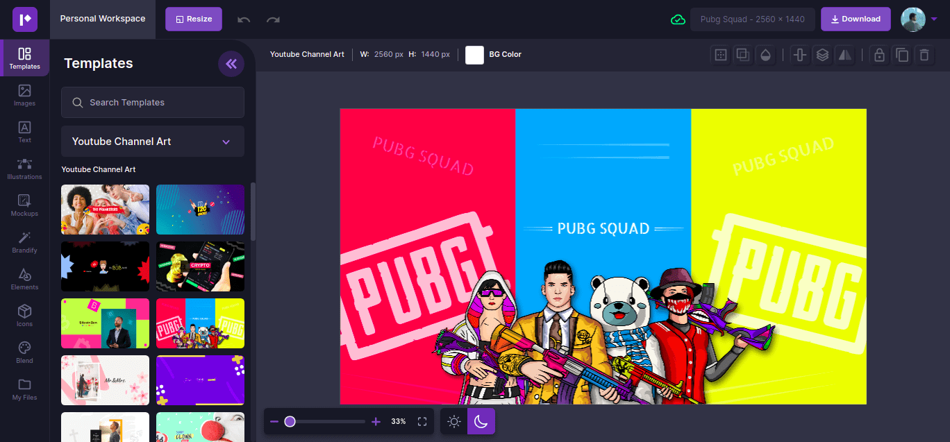Image resolution: width=950 pixels, height=442 pixels.
Task: Click the Resize button
Action: pyautogui.click(x=194, y=19)
